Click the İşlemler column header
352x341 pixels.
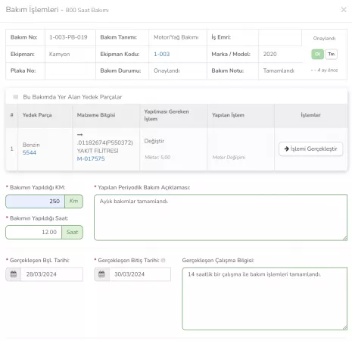tap(310, 115)
